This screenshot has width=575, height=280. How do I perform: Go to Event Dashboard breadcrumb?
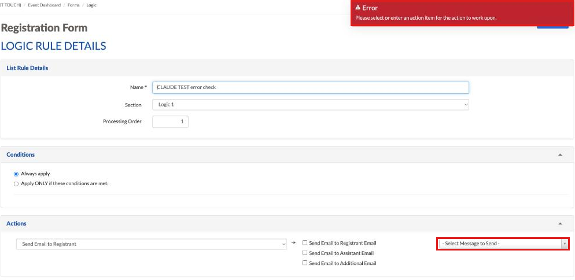point(45,5)
